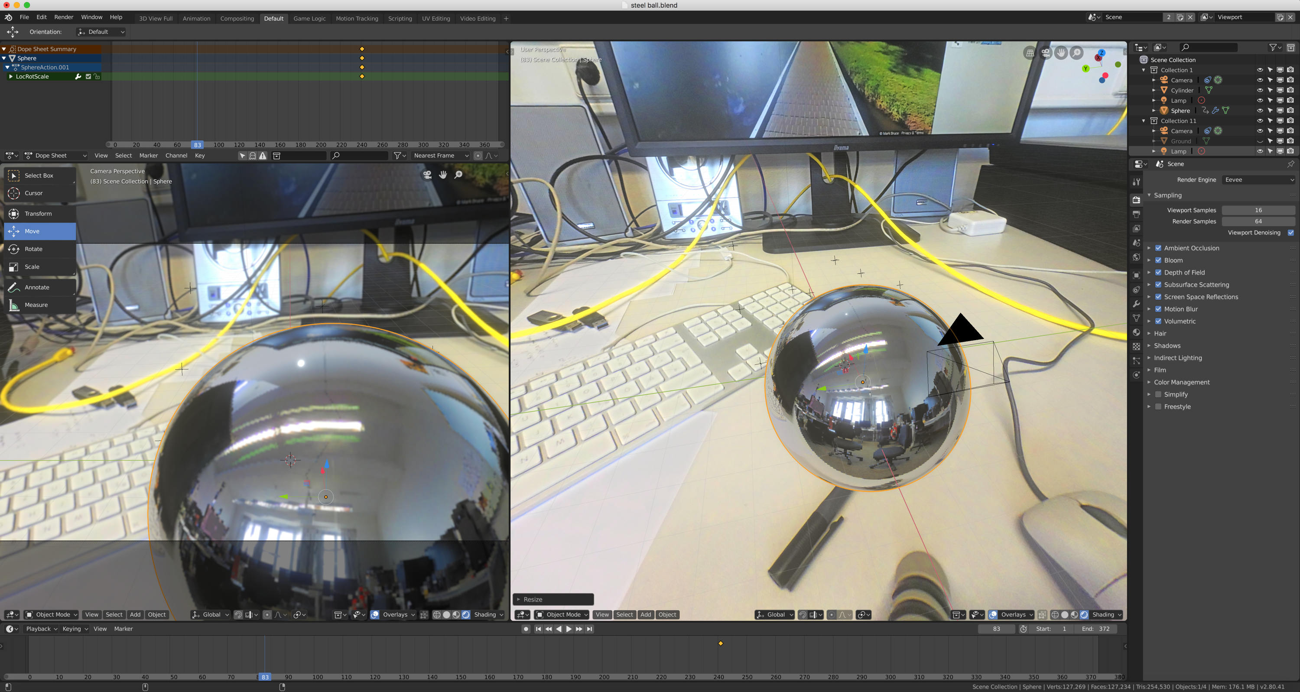The height and width of the screenshot is (692, 1300).
Task: Adjust the Viewport Samples field
Action: 1259,210
